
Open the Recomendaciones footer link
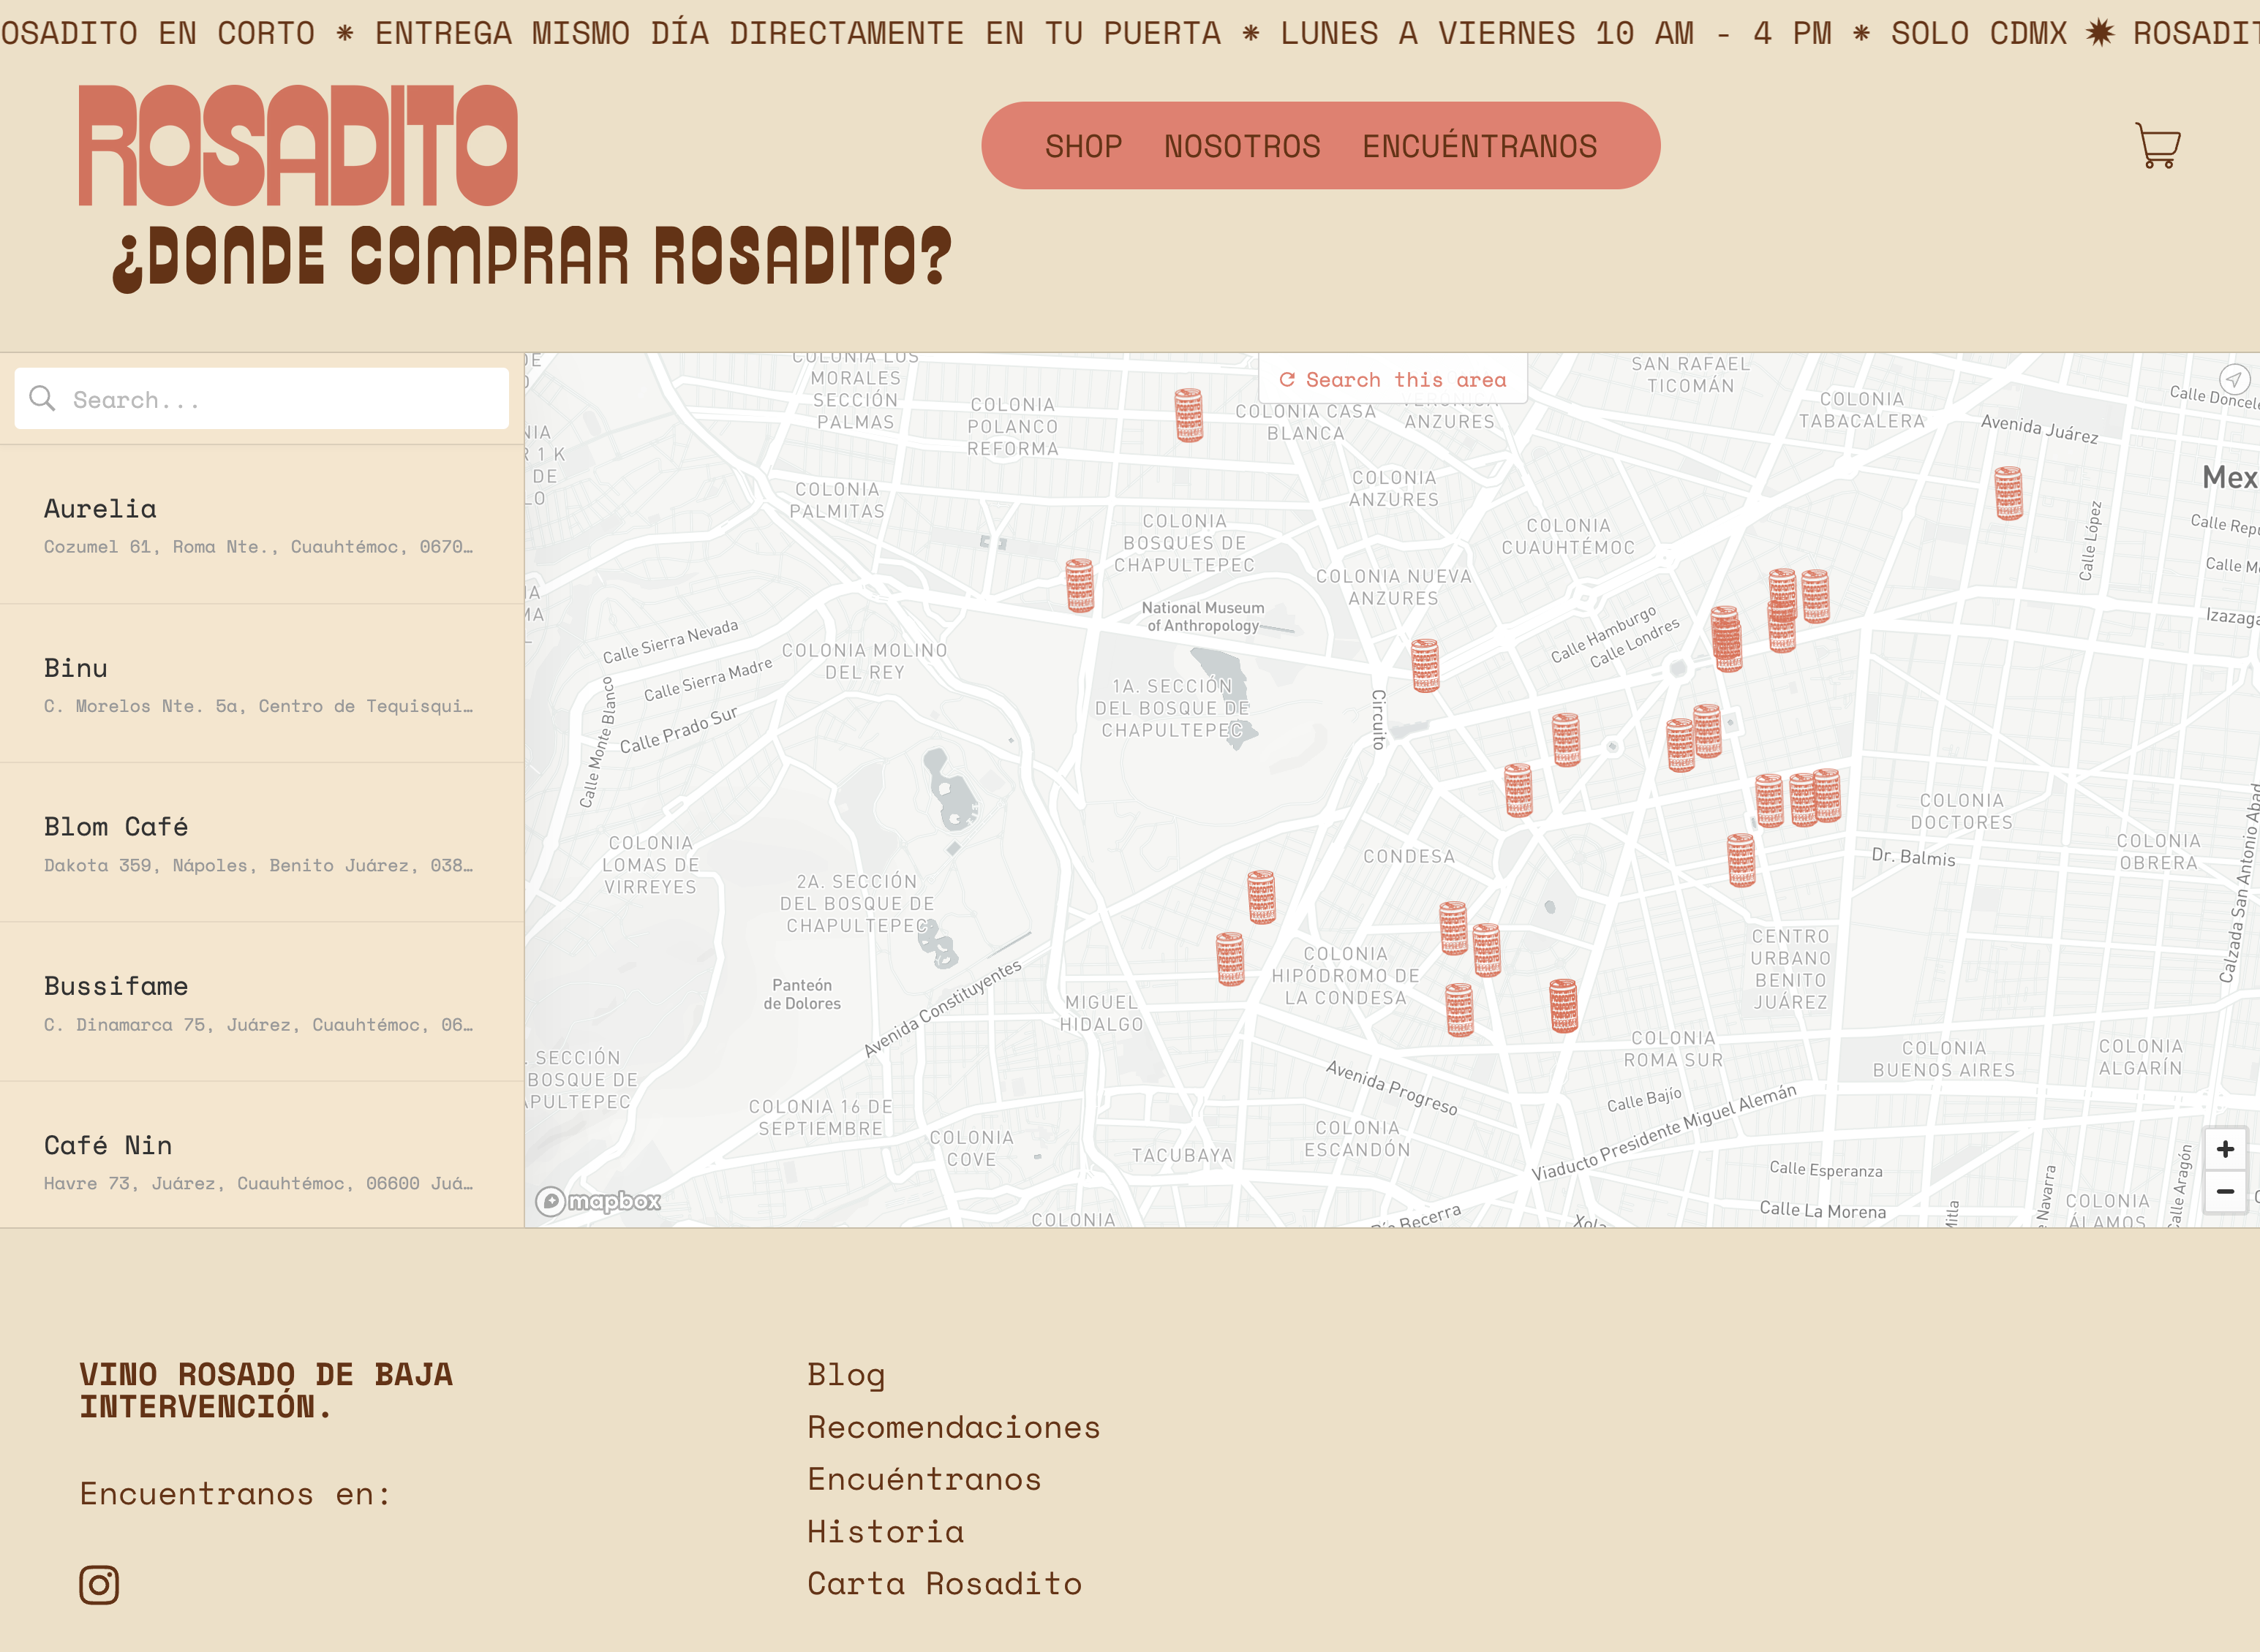pos(954,1426)
